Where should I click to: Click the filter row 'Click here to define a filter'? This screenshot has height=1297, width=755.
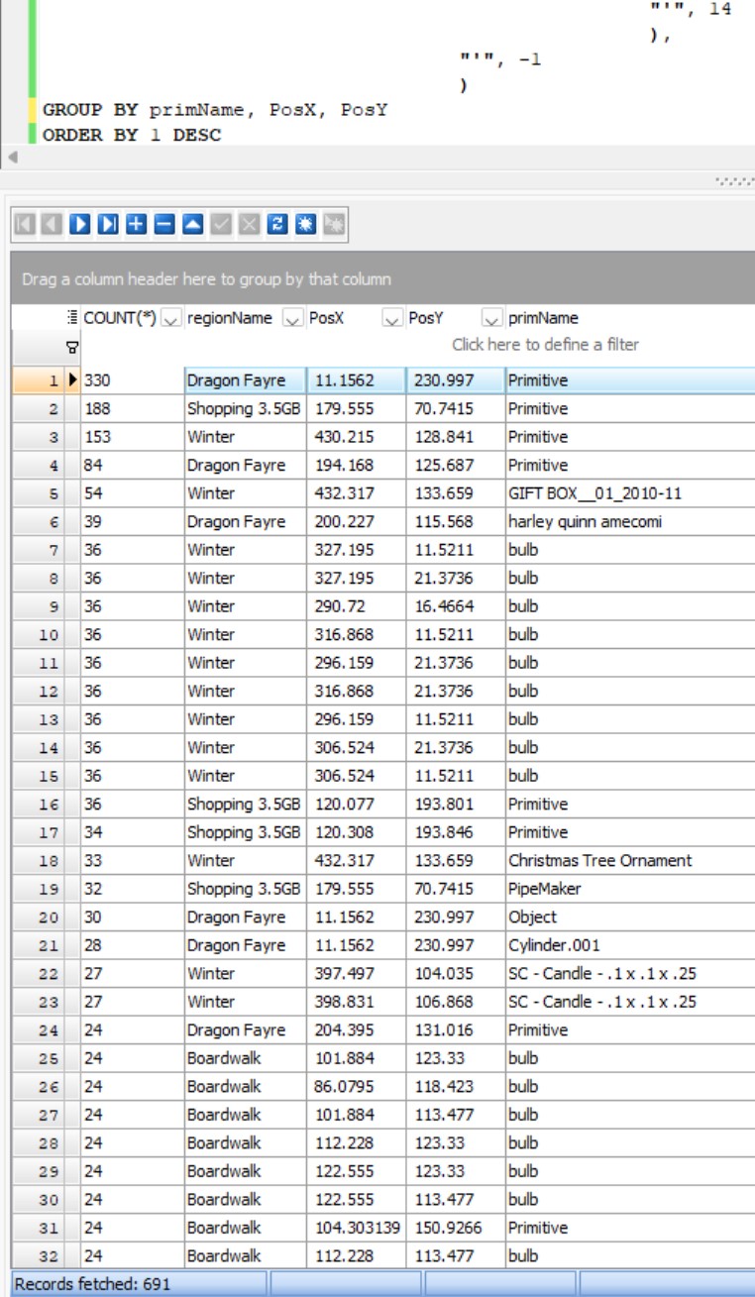click(545, 345)
